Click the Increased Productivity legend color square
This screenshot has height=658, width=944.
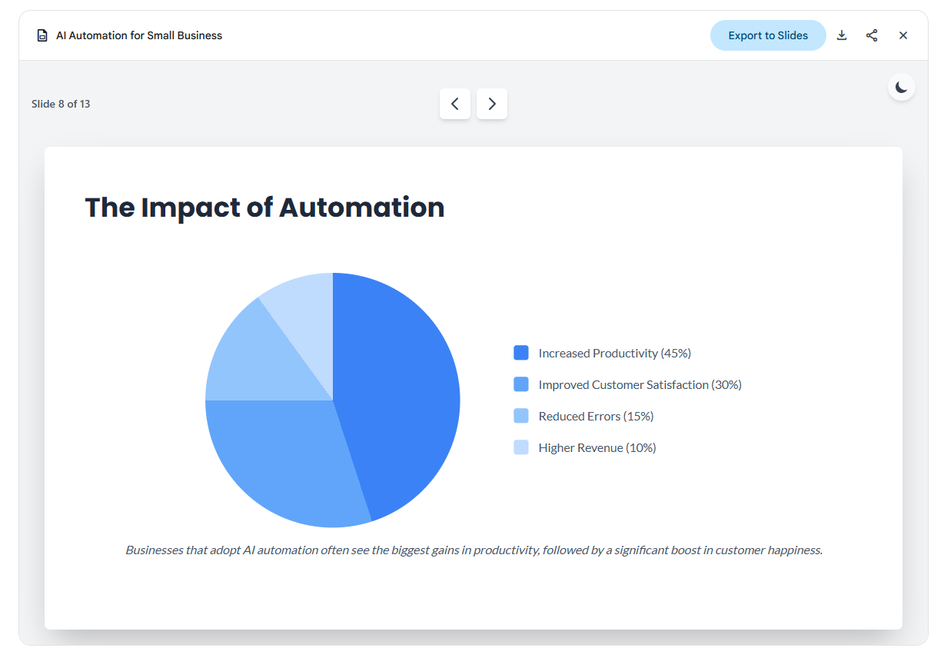tap(520, 353)
